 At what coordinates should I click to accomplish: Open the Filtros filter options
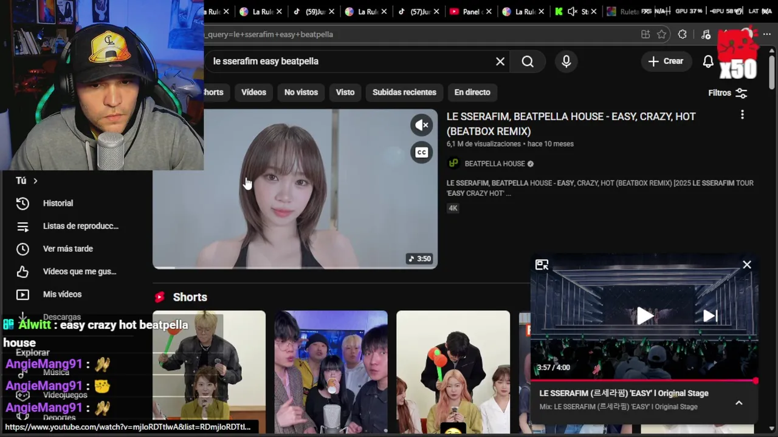point(728,93)
